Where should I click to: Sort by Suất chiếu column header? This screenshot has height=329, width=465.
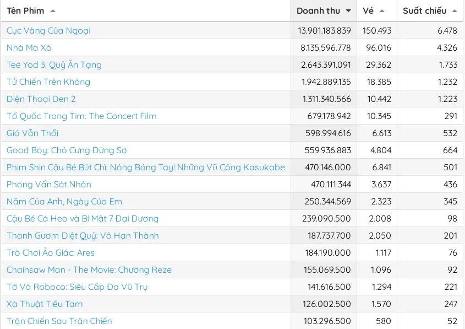[x=424, y=11]
